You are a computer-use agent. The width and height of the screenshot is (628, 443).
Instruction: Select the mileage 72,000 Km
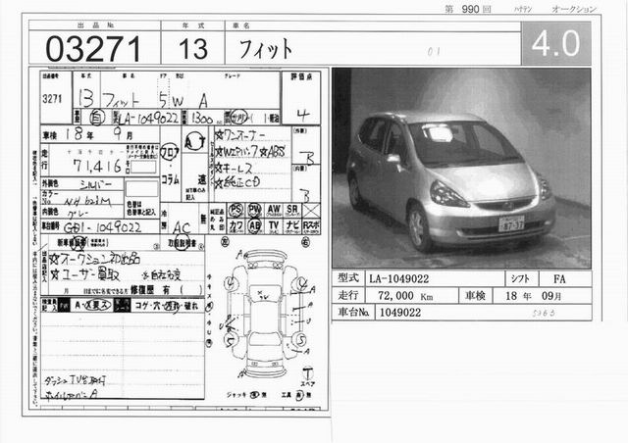click(x=405, y=296)
